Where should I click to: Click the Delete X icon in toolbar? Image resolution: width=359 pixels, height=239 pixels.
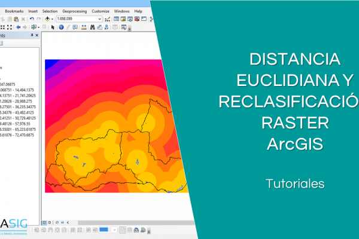tap(23, 19)
